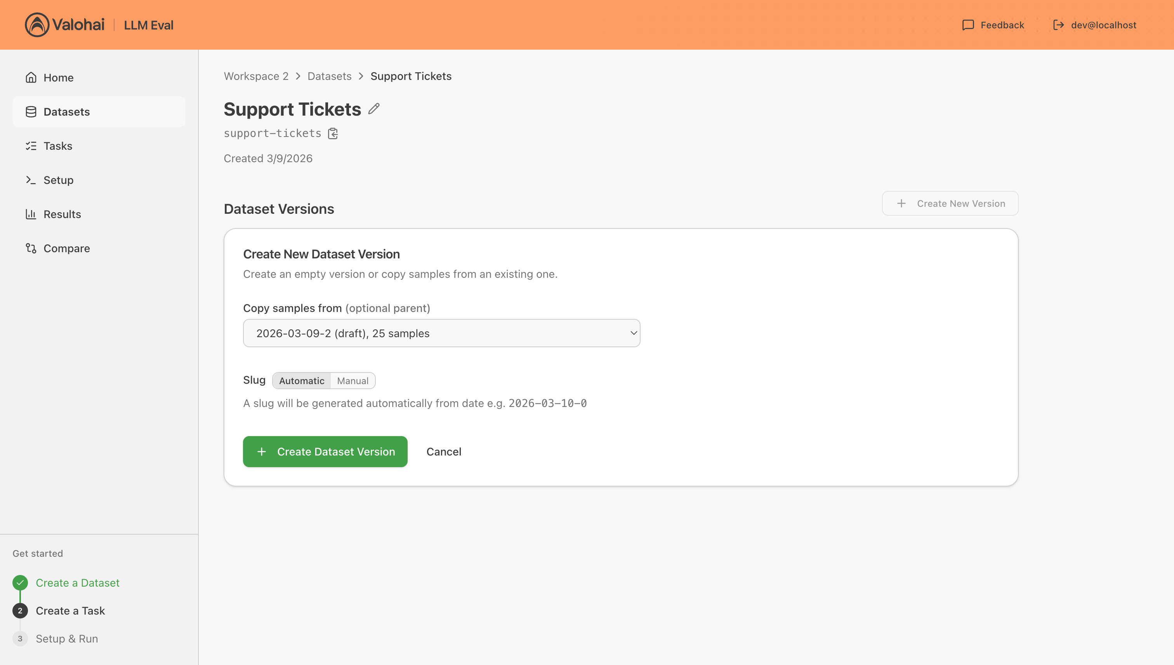Open the Setup sidebar item
1174x665 pixels.
click(58, 180)
